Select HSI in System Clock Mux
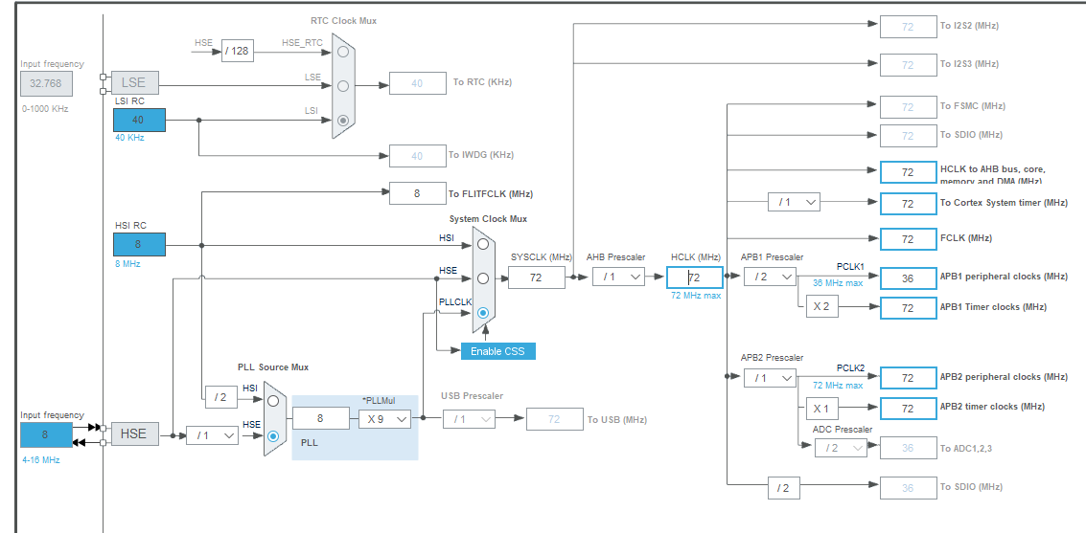Viewport: 1086px width, 533px height. click(x=483, y=244)
